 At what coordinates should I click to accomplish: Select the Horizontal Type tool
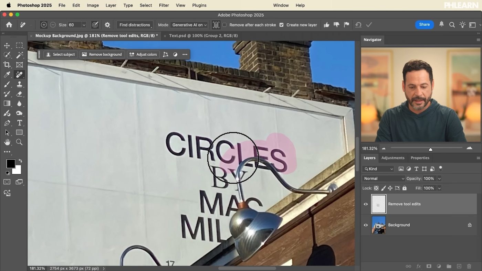19,123
